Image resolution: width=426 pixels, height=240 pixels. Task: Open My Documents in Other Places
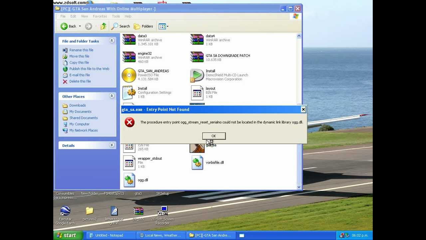[x=80, y=112]
